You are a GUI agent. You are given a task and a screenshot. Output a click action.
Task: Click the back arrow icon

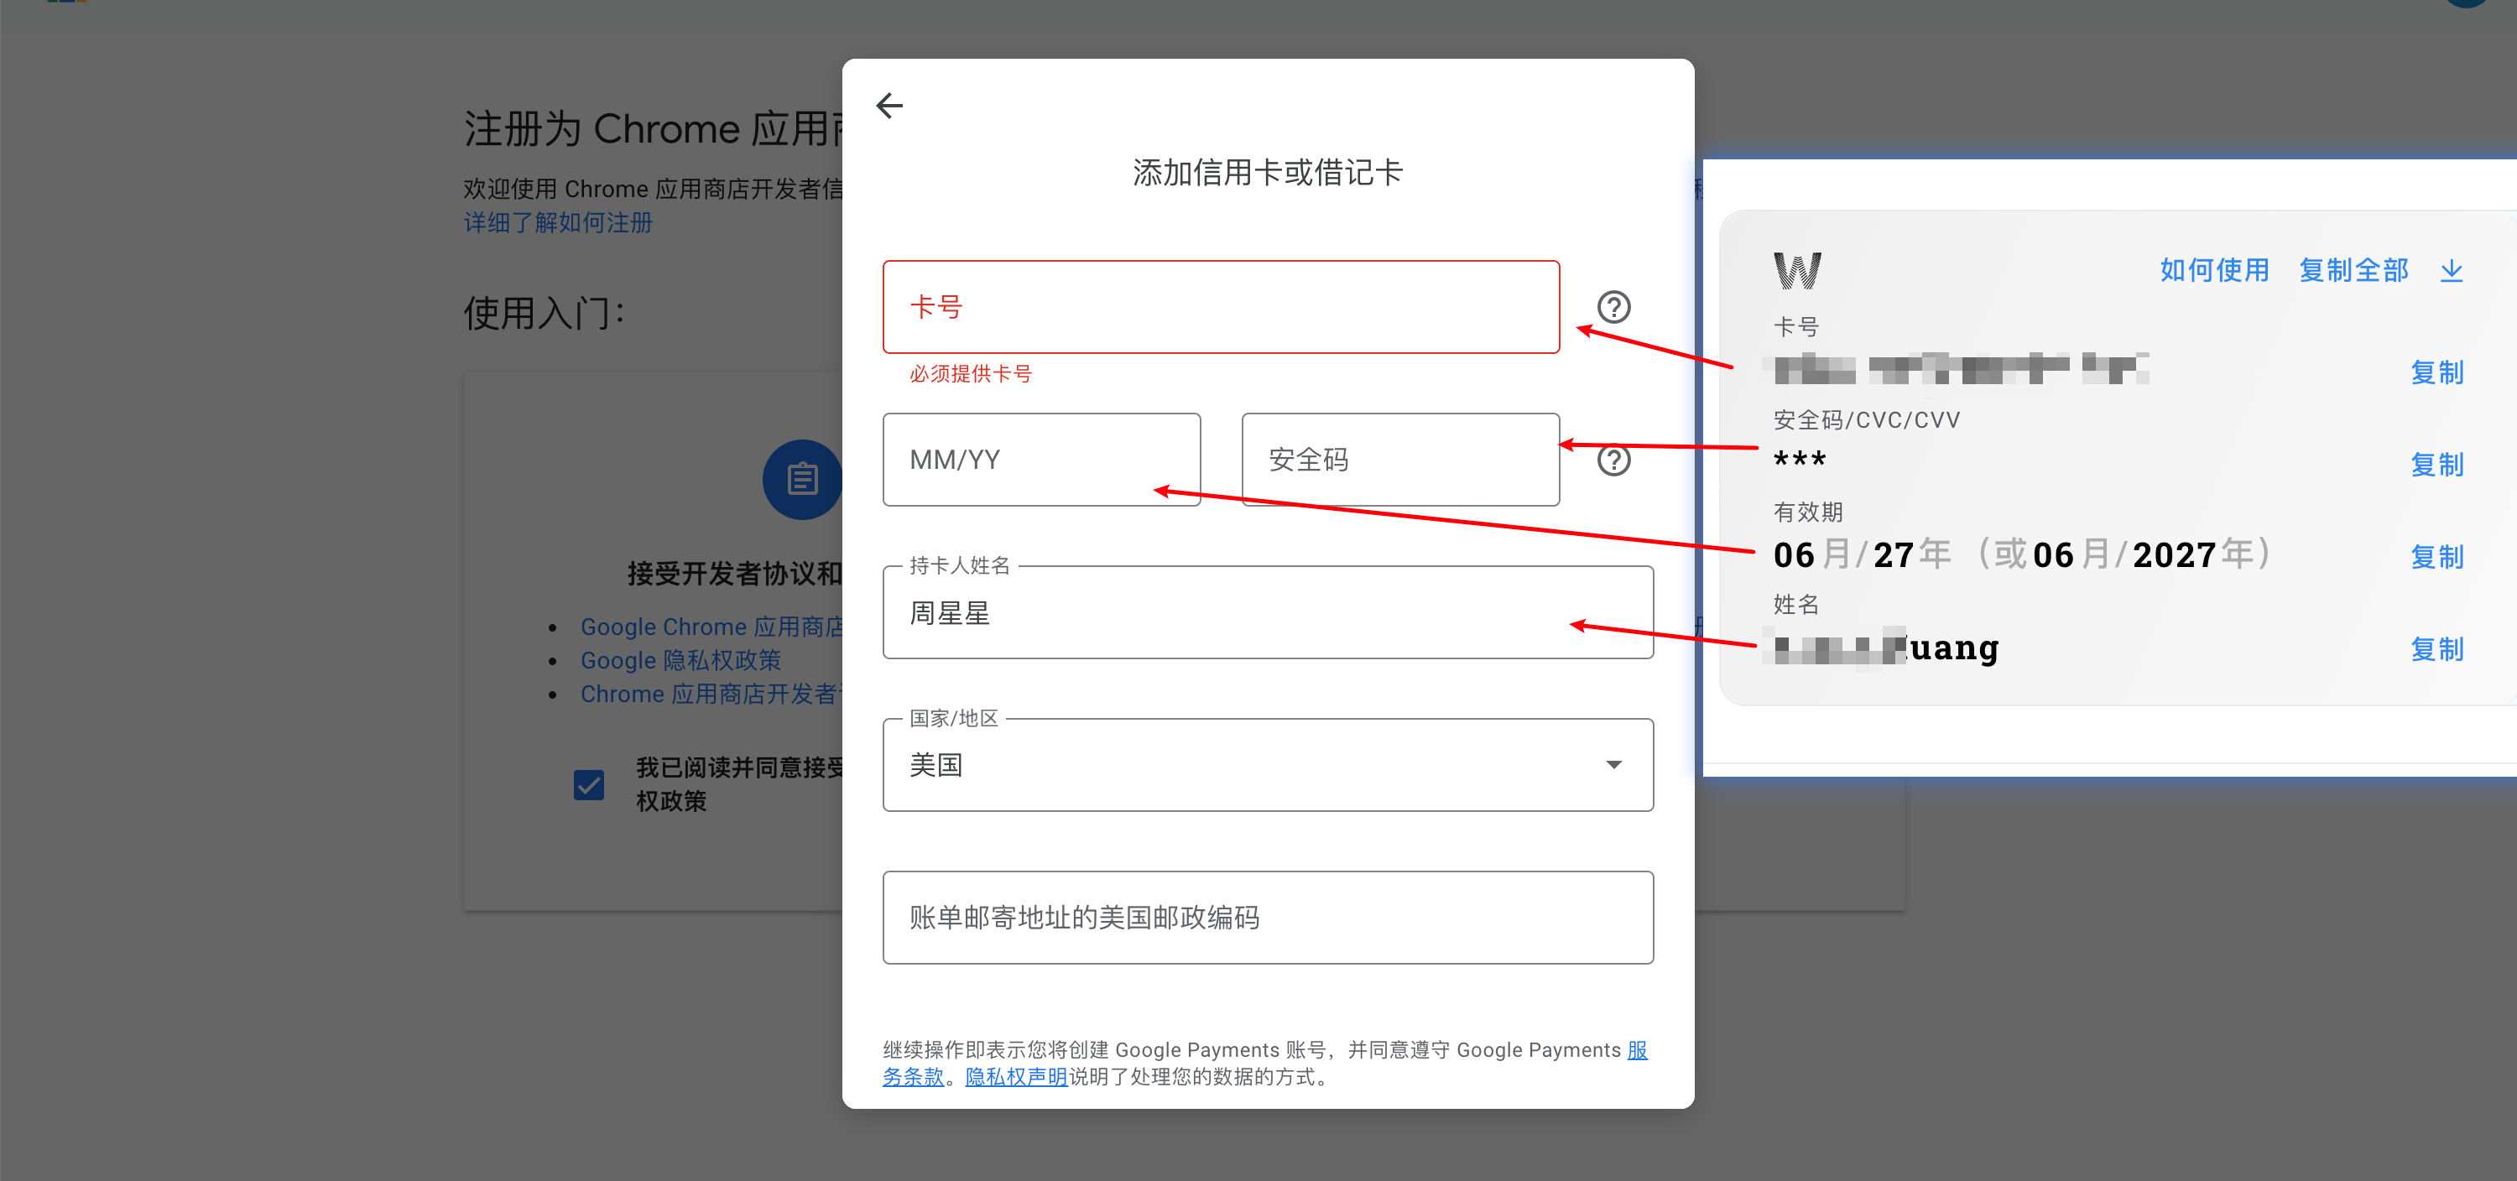click(x=893, y=106)
